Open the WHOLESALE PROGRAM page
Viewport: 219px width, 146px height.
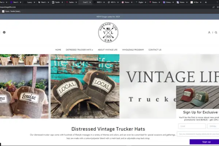tap(133, 50)
